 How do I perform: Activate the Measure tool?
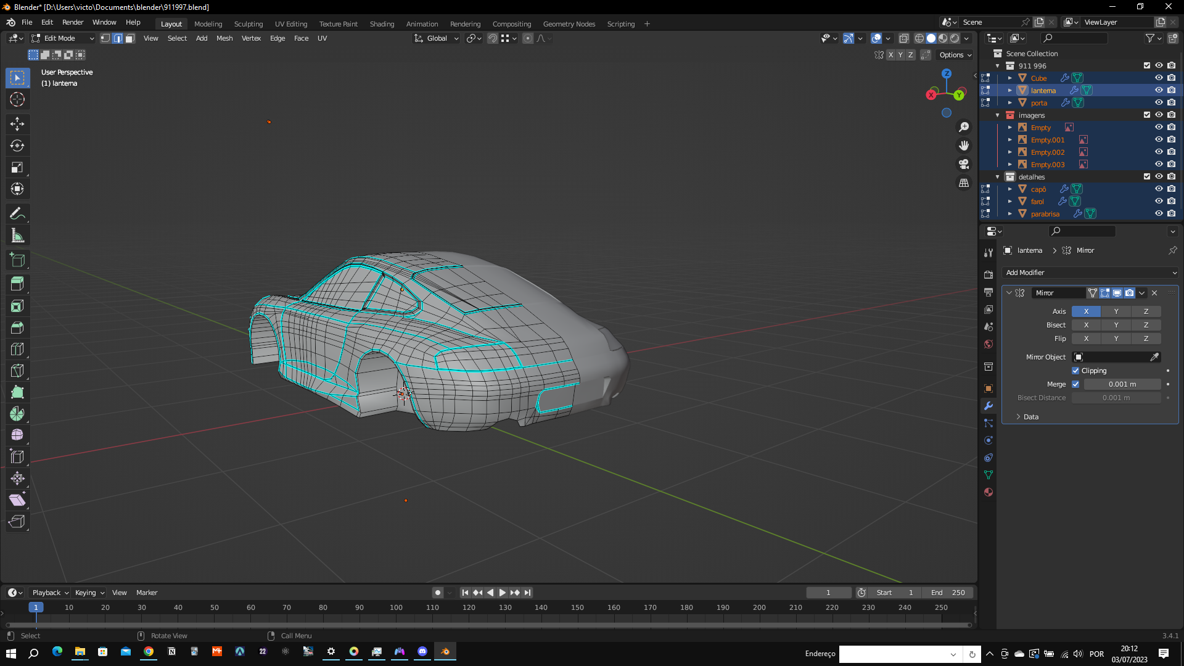click(x=17, y=236)
